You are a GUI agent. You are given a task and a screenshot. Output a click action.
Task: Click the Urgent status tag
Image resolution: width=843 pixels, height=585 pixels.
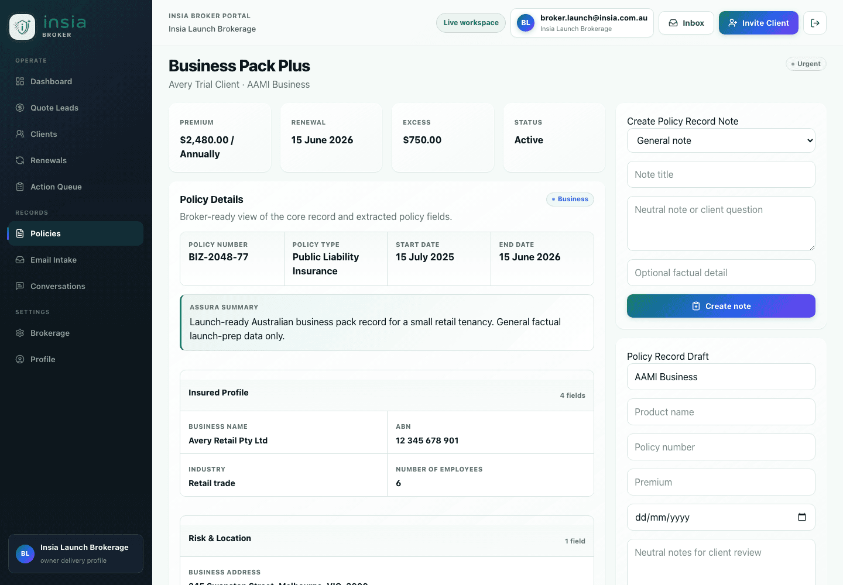(806, 64)
